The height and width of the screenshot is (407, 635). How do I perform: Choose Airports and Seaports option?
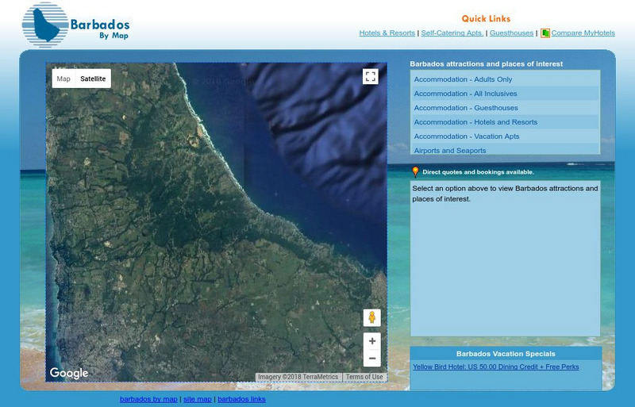505,149
